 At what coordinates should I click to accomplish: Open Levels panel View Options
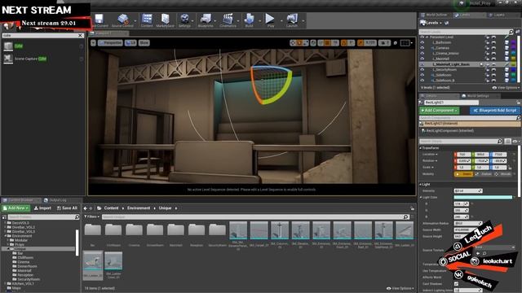(506, 88)
